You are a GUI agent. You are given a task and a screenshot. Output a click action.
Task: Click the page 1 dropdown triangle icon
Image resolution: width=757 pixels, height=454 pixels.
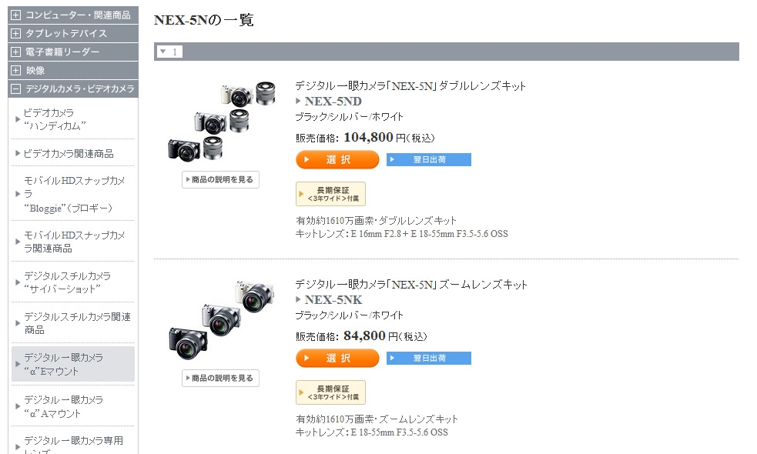pyautogui.click(x=162, y=52)
